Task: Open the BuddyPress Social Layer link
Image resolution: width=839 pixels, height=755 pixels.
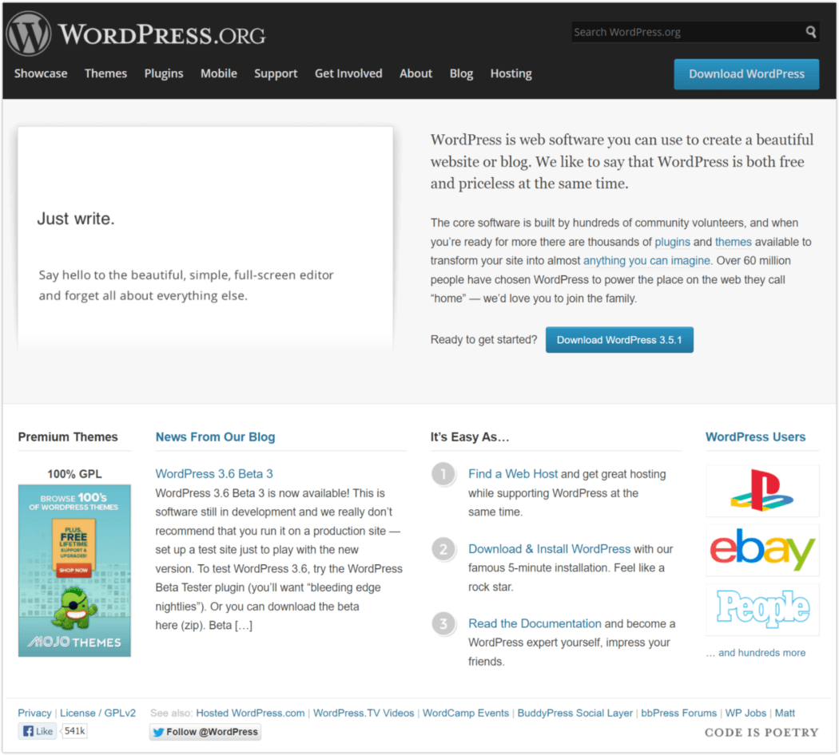Action: pyautogui.click(x=575, y=713)
